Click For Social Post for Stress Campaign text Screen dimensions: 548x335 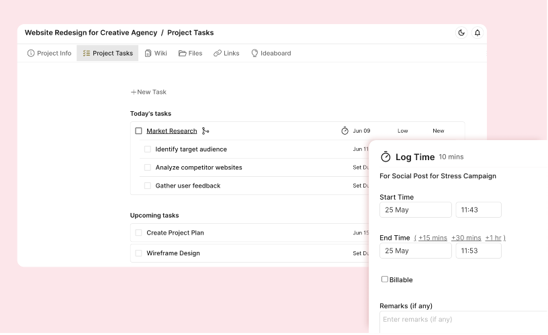coord(438,176)
